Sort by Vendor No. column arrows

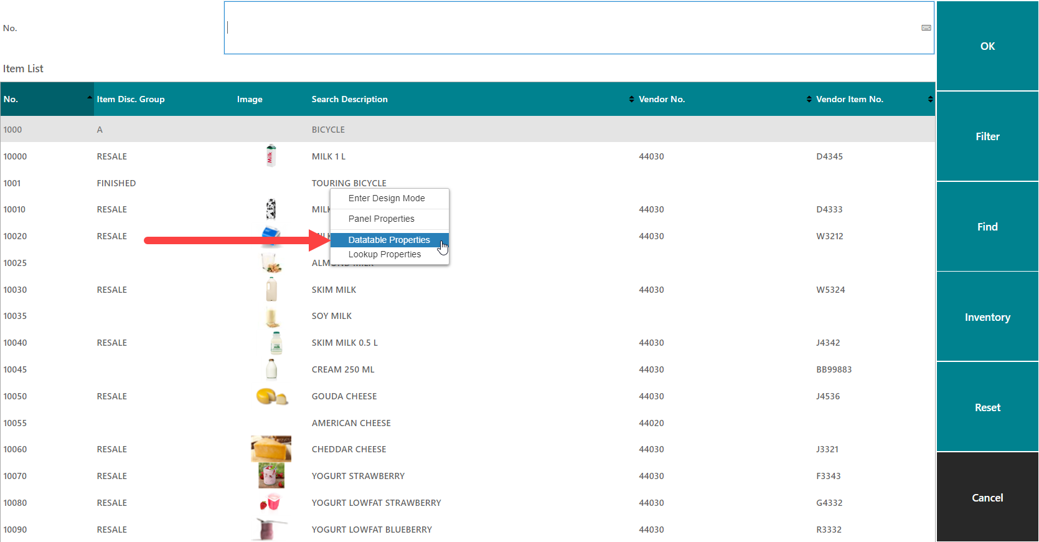click(x=809, y=100)
